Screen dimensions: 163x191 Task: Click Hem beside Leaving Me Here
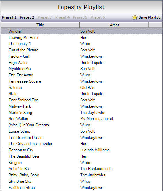(84, 38)
